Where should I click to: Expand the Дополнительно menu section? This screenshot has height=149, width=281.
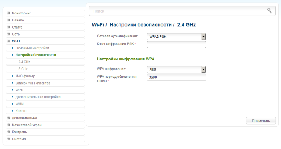(x=45, y=118)
